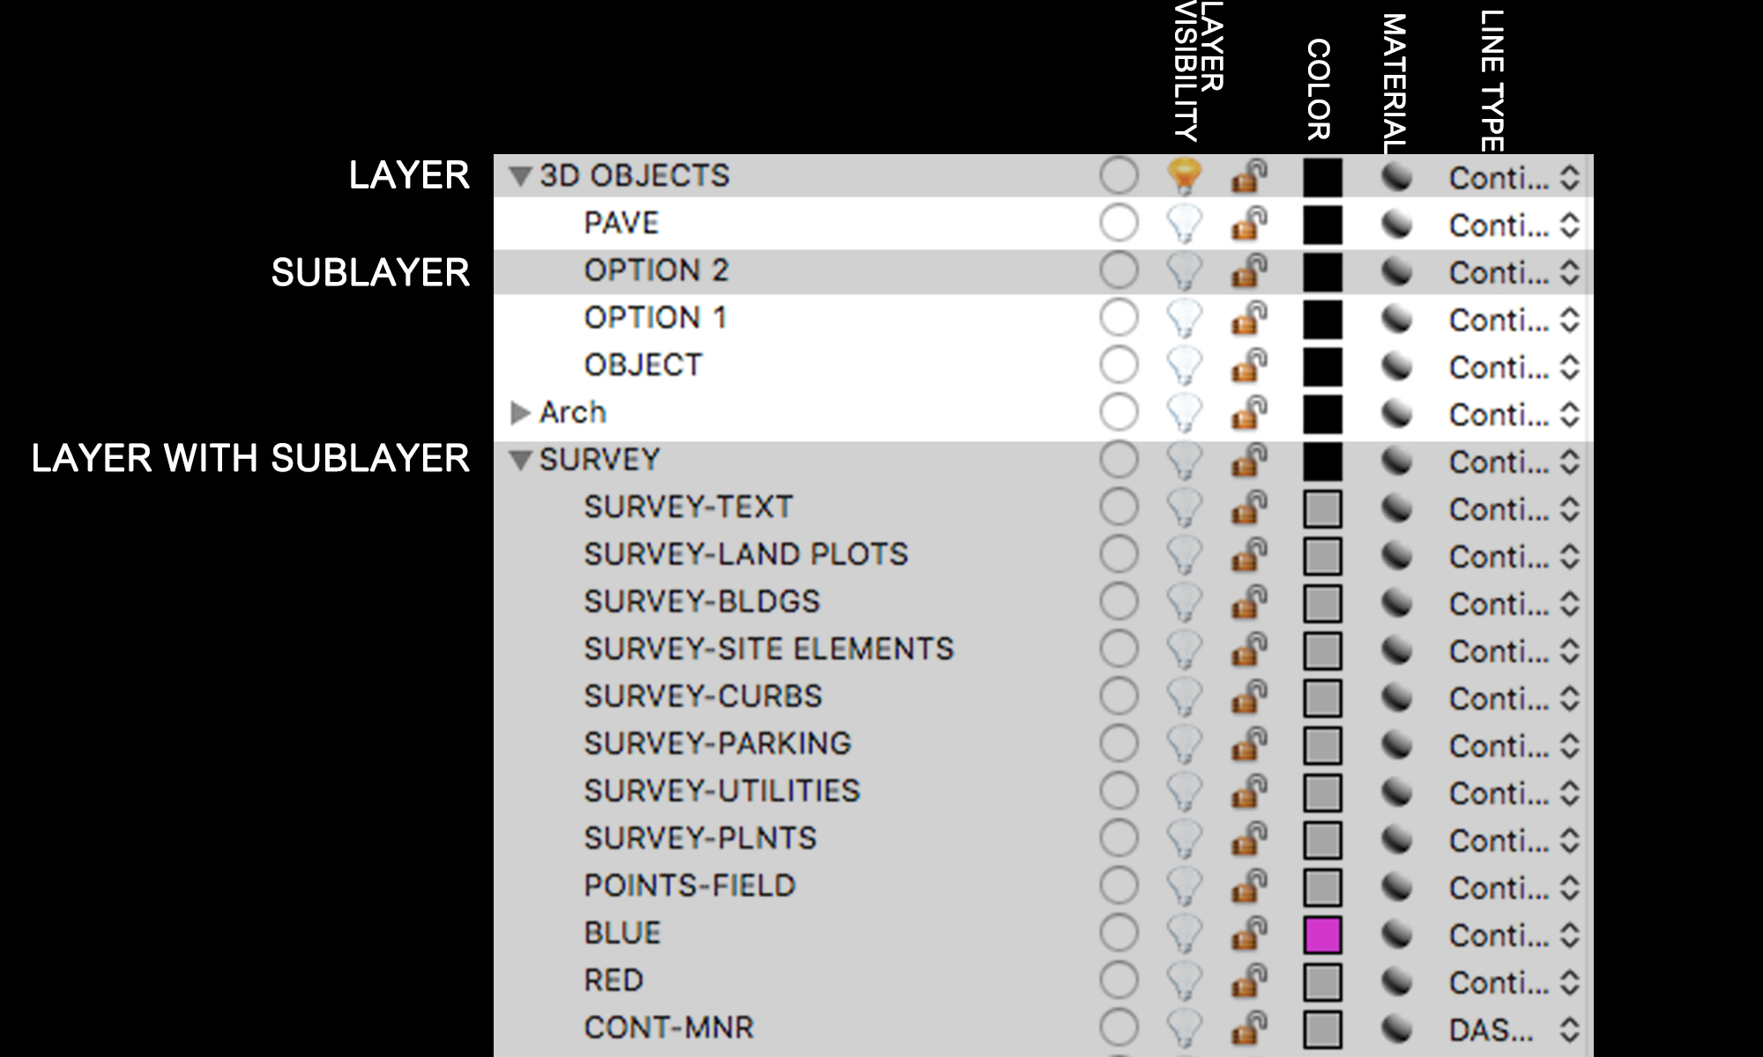
Task: Click material sphere on SURVEY-LAND PLOTS row
Action: coord(1396,556)
